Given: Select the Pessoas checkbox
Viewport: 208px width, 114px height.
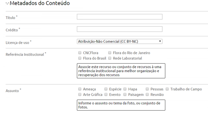Looking at the screenshot, I should point(147,89).
